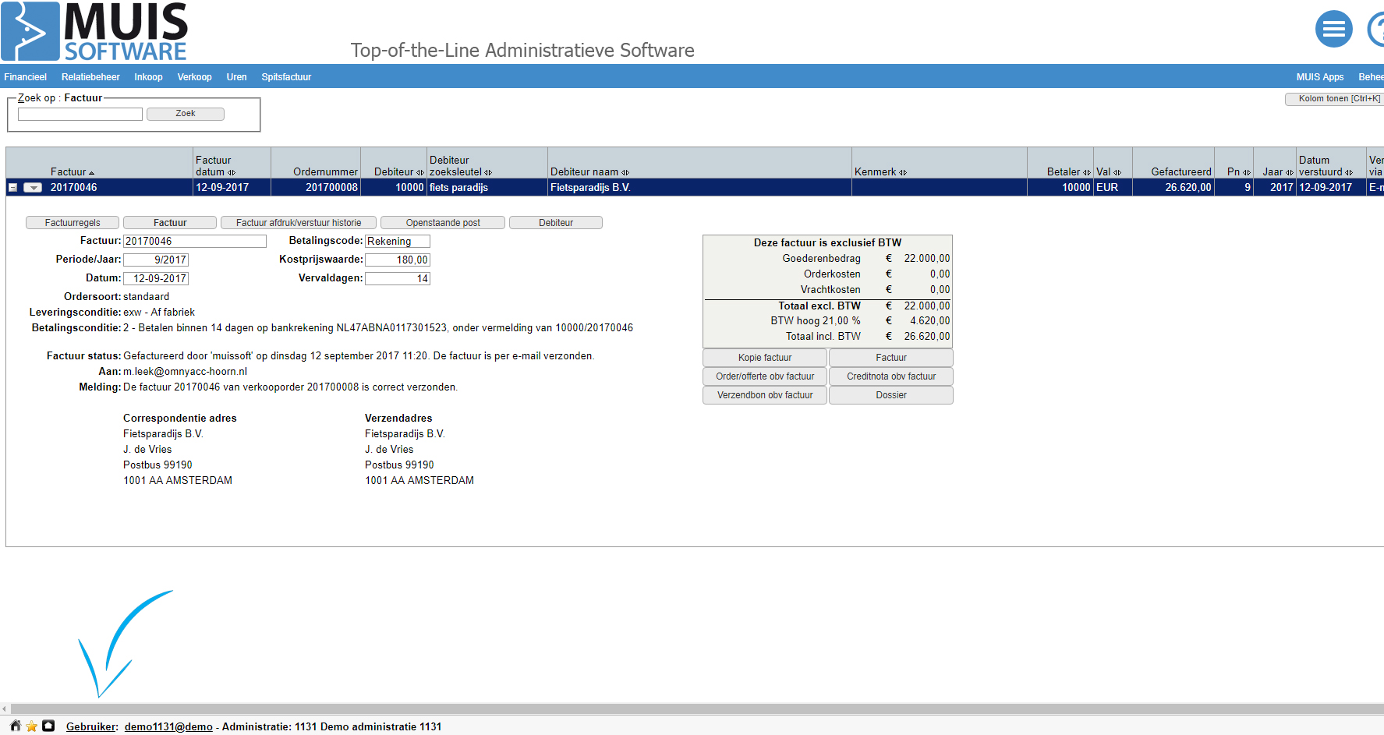Click the home icon in status bar
1384x735 pixels.
pos(15,726)
